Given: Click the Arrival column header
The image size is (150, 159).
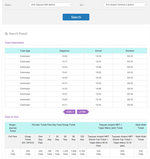Looking at the screenshot, I should pyautogui.click(x=98, y=51).
